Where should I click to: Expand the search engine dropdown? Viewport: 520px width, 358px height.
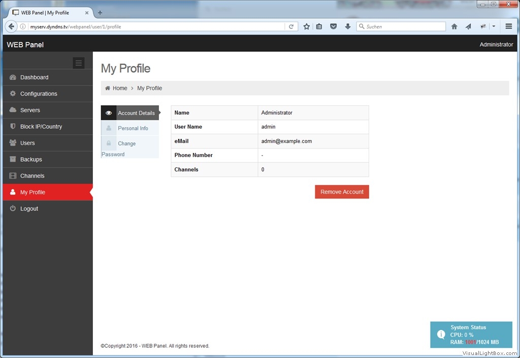[361, 26]
